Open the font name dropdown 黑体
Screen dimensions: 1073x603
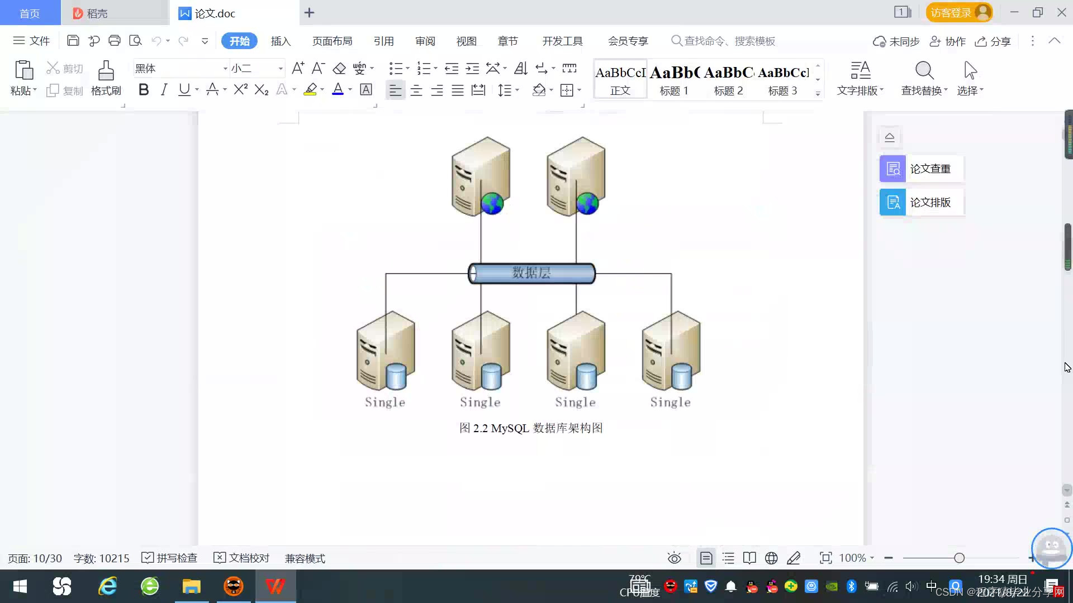(x=225, y=69)
